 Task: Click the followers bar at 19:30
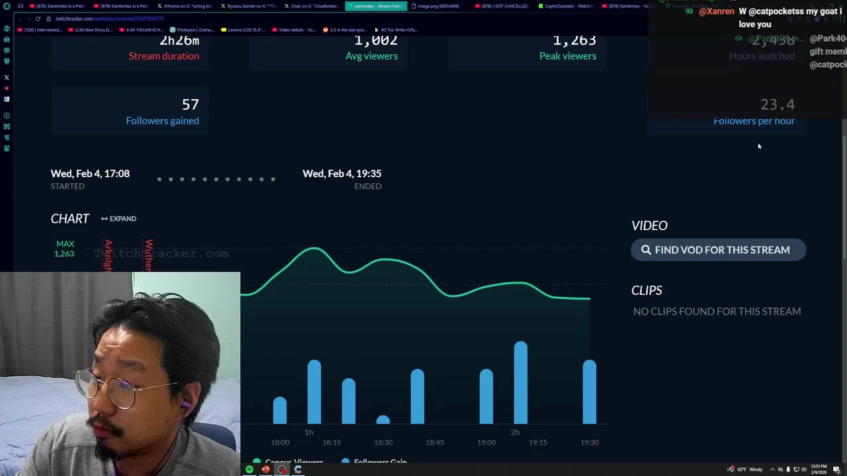[x=590, y=391]
